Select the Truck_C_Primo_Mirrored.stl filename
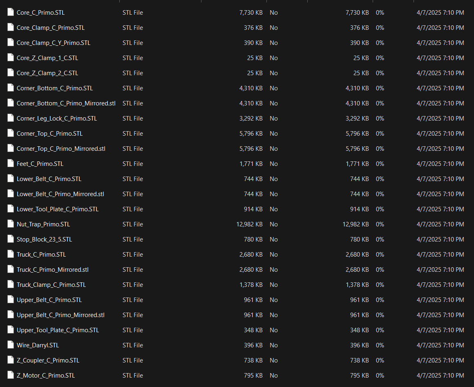The height and width of the screenshot is (387, 474). click(53, 270)
